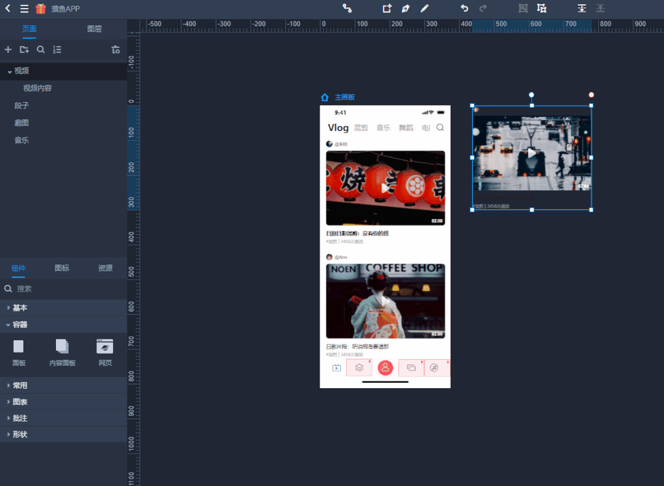Click the red circle handle of selection
Image resolution: width=664 pixels, height=486 pixels.
tap(591, 95)
